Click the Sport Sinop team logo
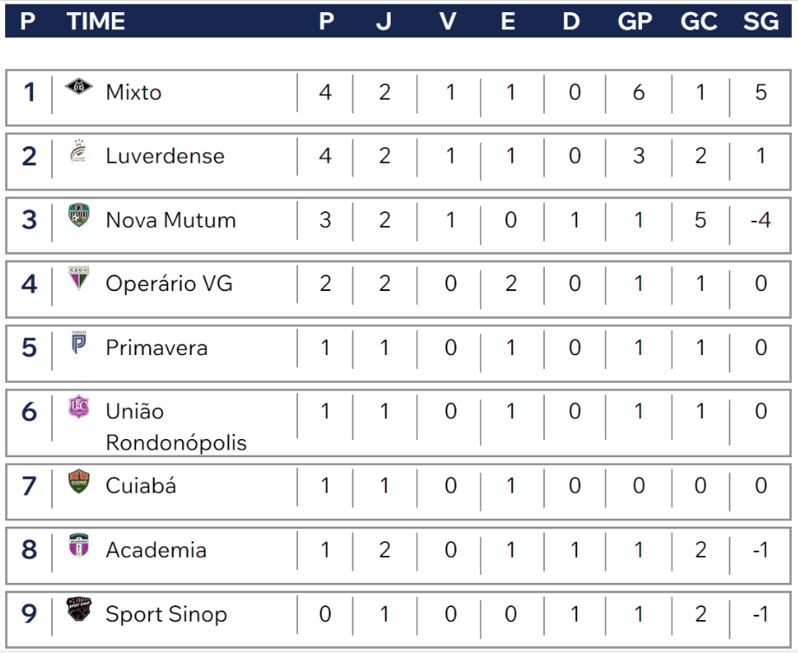Screen dimensions: 798x653 click(79, 609)
